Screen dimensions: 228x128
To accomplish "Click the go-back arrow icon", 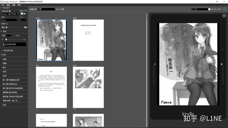I will pyautogui.click(x=3, y=39).
